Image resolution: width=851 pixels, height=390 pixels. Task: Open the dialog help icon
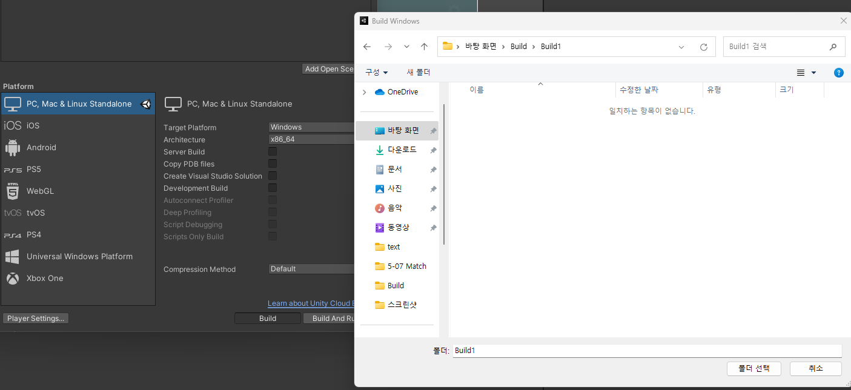(x=839, y=73)
